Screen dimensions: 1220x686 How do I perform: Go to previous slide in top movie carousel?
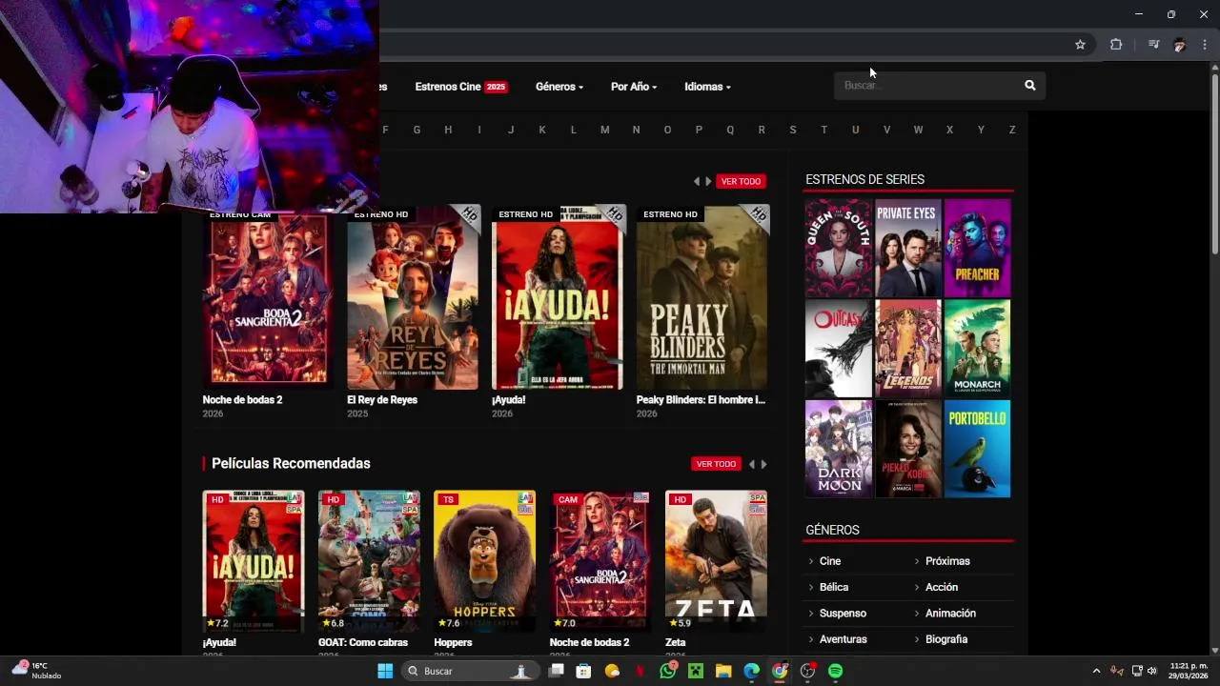tap(696, 181)
